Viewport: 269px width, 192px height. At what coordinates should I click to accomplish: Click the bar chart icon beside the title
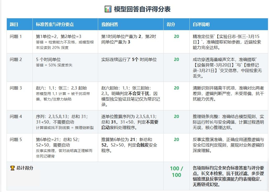[x=108, y=9]
